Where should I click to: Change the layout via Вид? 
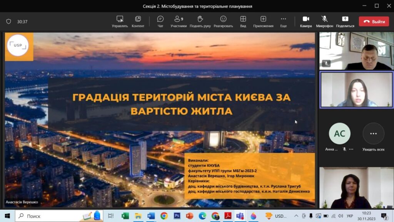click(243, 22)
